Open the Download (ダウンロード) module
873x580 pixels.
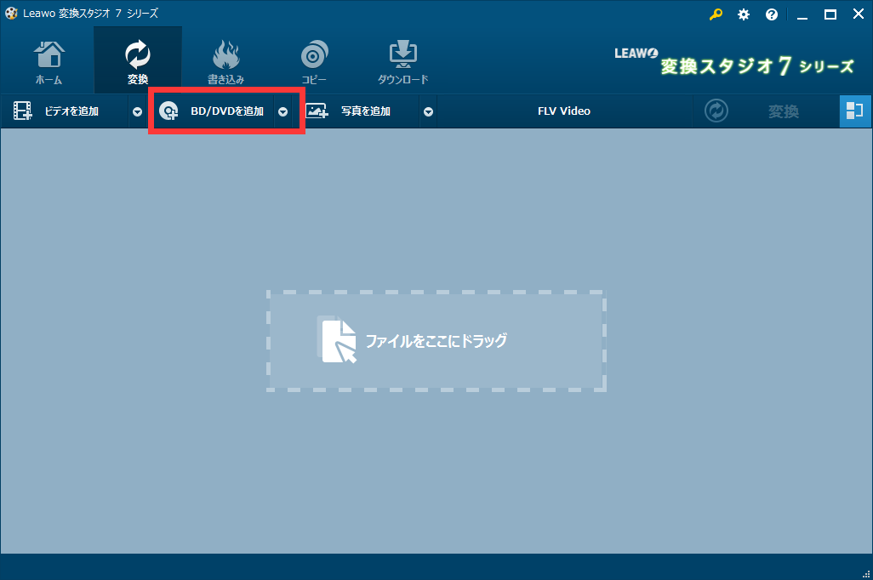[402, 56]
